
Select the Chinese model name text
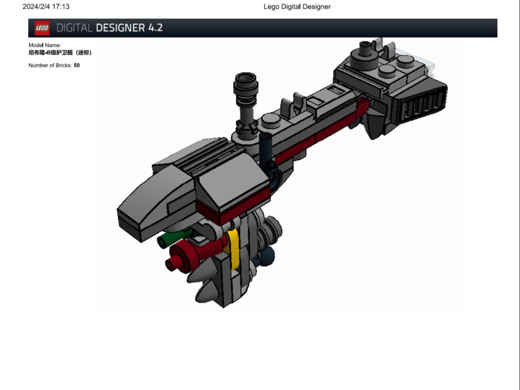(x=60, y=53)
